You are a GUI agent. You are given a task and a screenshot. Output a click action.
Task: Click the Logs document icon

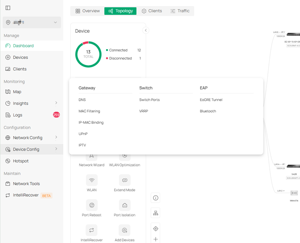tap(8, 115)
